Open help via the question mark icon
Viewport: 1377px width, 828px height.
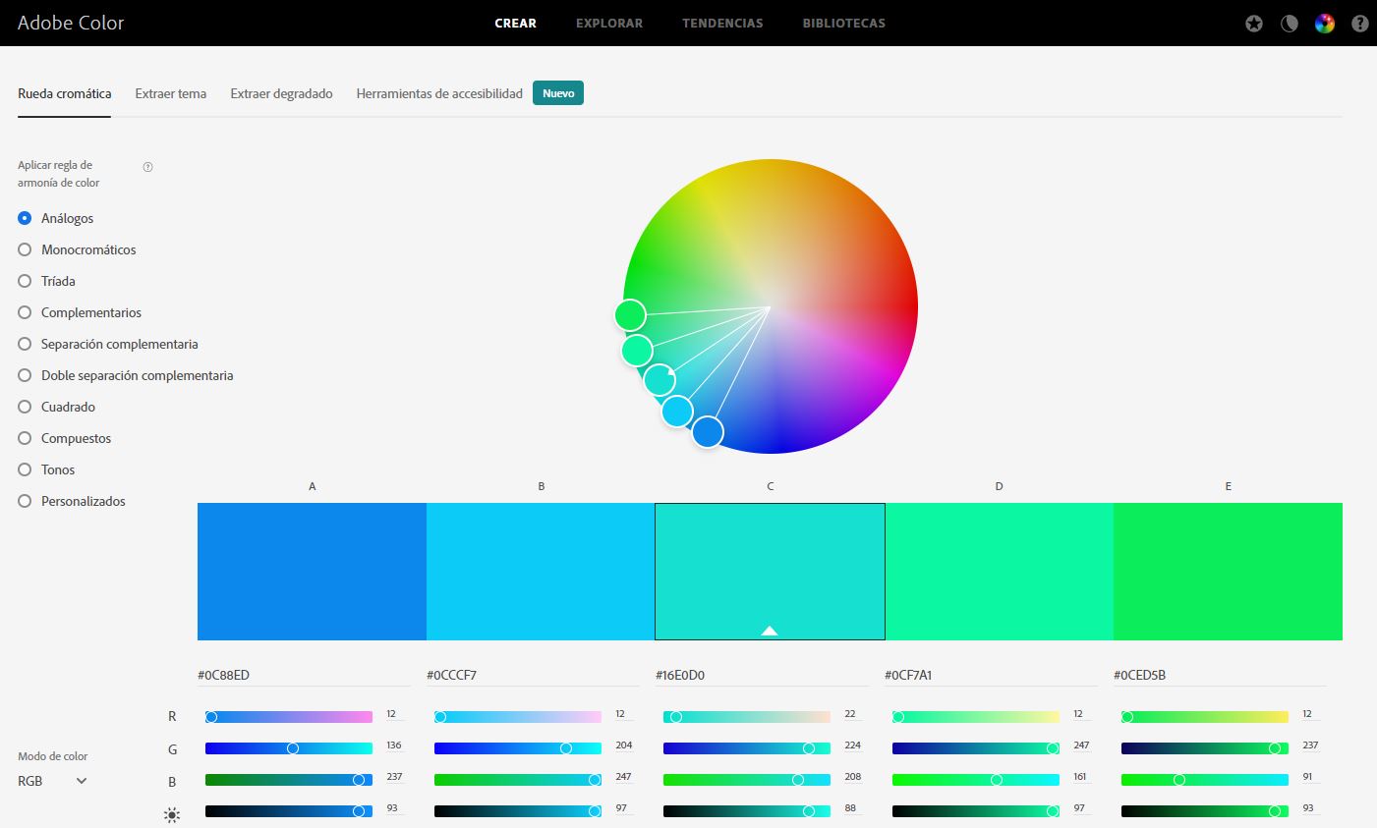click(1360, 24)
